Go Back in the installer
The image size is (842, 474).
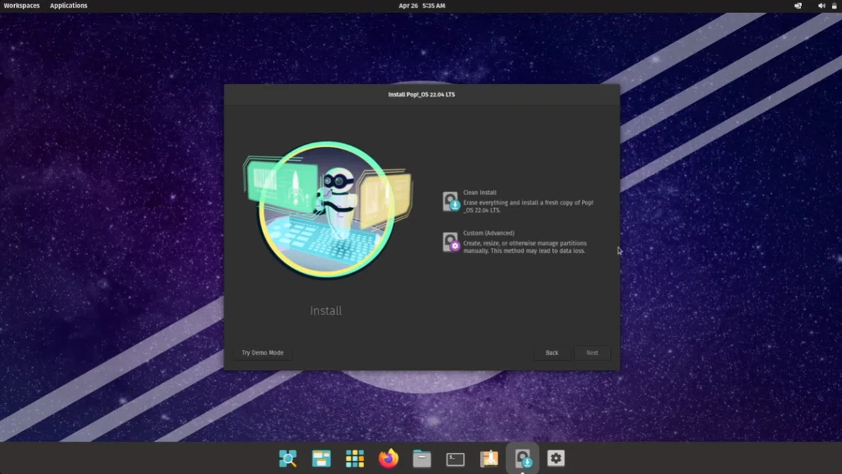(x=552, y=353)
